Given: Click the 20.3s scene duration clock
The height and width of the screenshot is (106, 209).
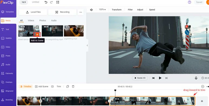Looking at the screenshot, I should (x=205, y=78).
